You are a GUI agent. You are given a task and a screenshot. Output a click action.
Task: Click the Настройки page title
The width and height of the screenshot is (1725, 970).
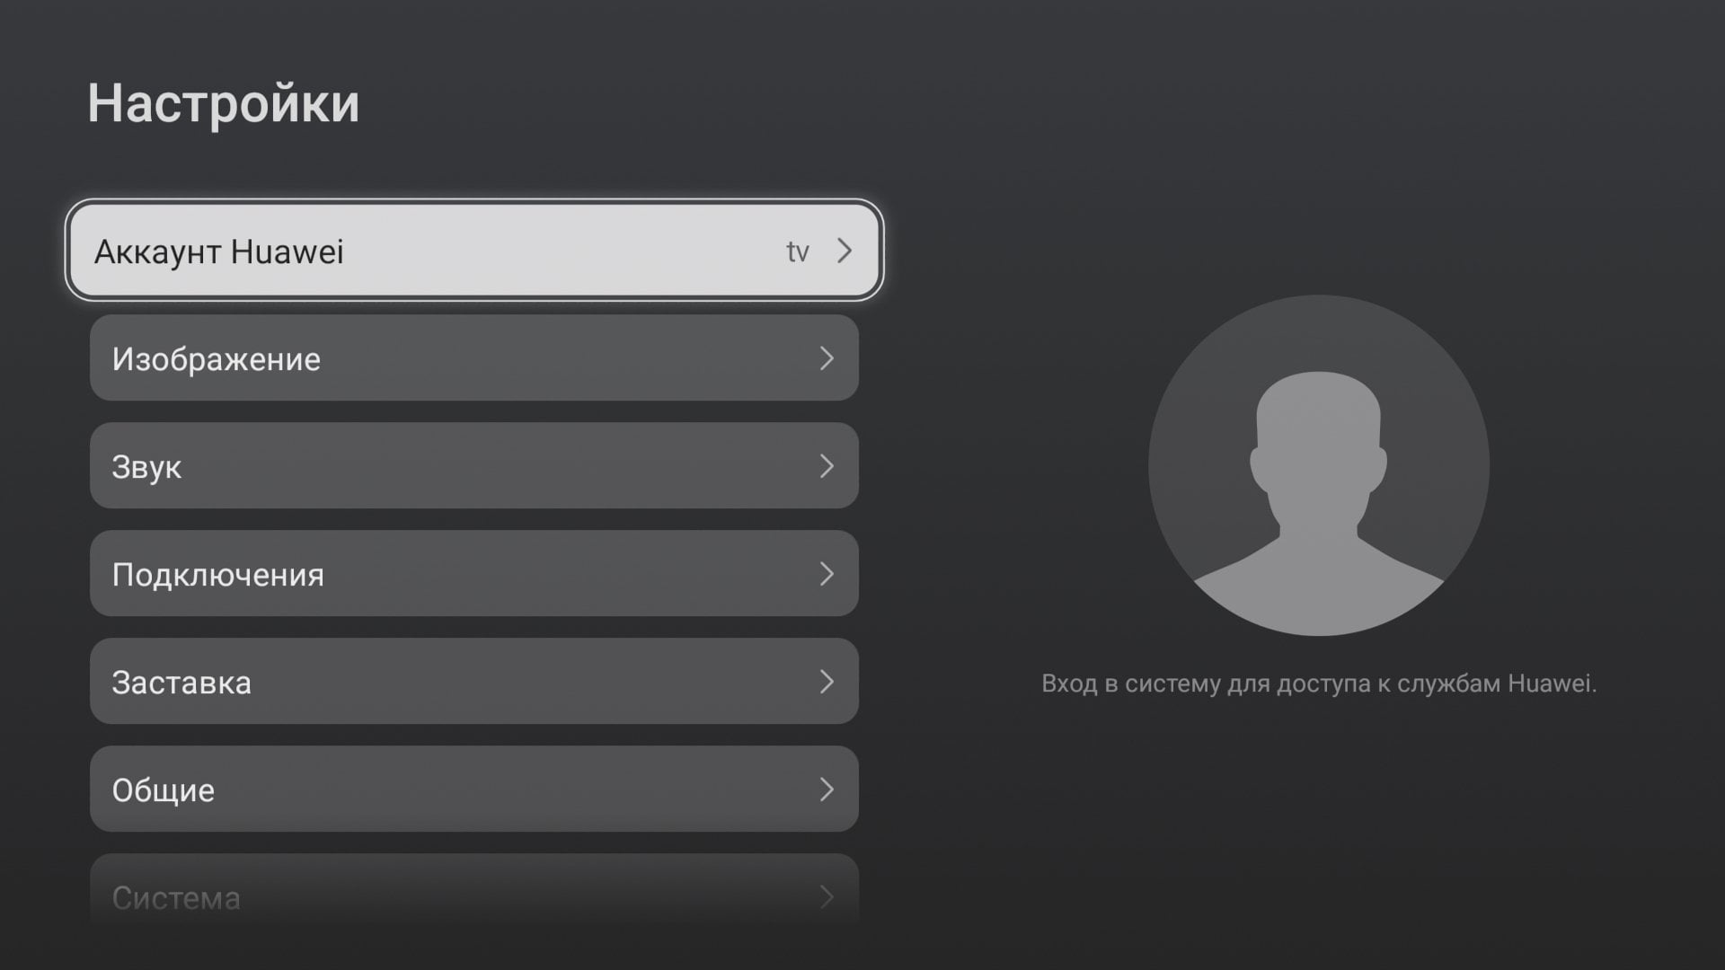(x=224, y=102)
